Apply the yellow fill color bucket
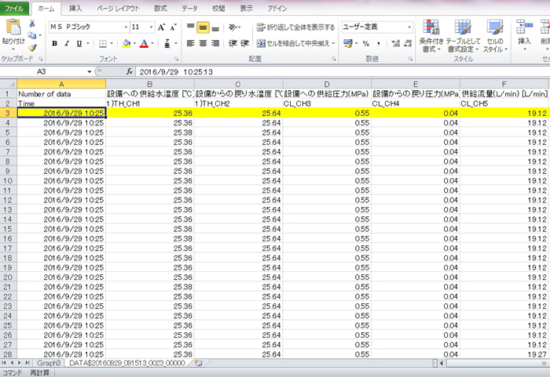 tap(126, 43)
